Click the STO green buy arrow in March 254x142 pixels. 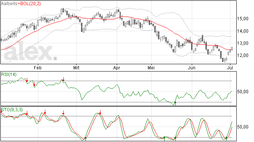pos(85,139)
